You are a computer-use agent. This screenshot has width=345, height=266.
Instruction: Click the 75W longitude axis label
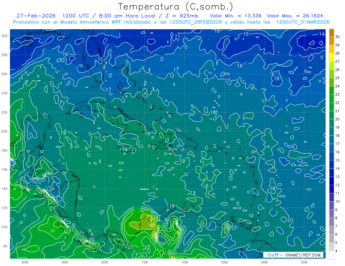pyautogui.click(x=145, y=262)
